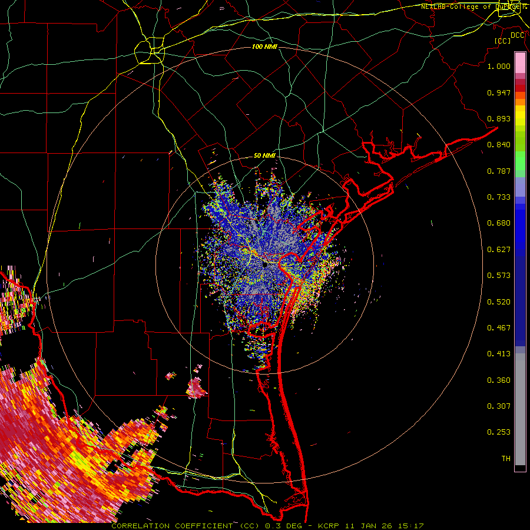Select the 0.573 value on the scale
Image resolution: width=530 pixels, height=530 pixels.
click(x=499, y=276)
